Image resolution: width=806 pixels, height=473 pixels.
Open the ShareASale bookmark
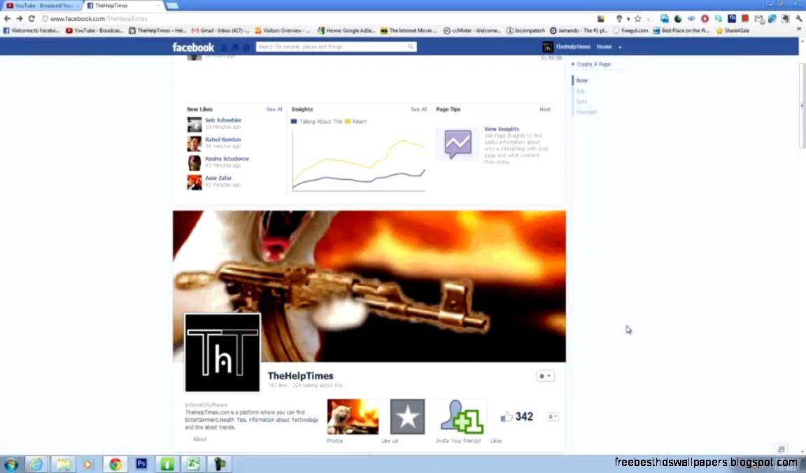[x=733, y=31]
